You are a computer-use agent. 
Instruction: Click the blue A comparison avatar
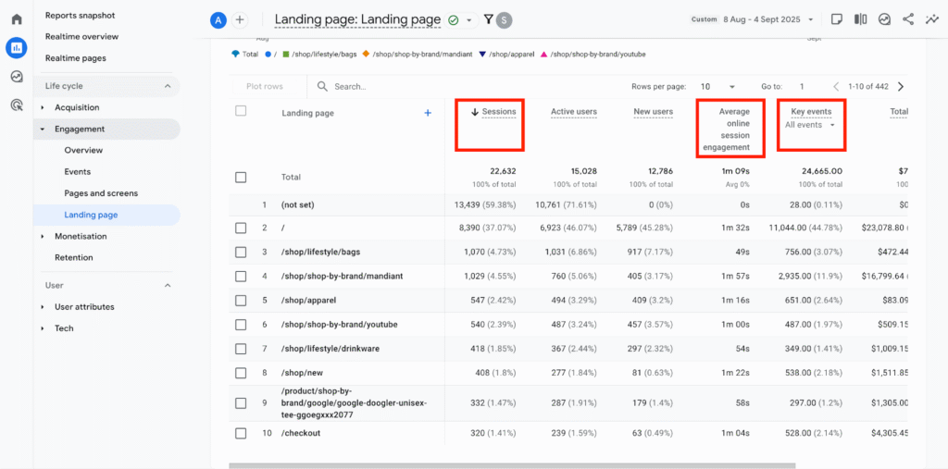coord(218,20)
